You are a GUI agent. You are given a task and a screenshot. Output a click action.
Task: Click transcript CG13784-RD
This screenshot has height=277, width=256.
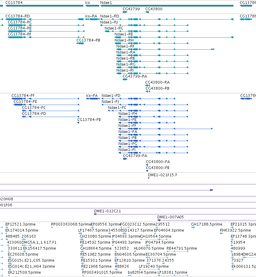[17, 16]
